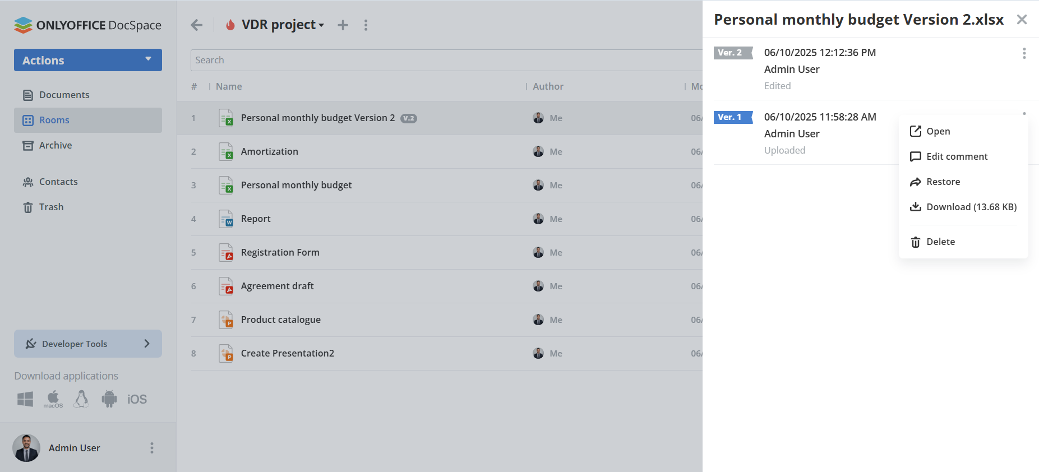Click the Android download application icon

[x=109, y=399]
